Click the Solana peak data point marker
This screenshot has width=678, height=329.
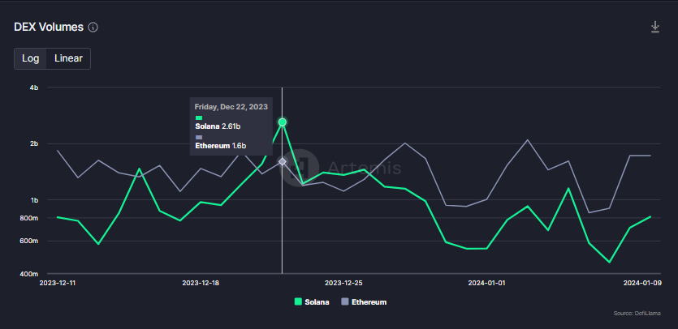pos(283,122)
